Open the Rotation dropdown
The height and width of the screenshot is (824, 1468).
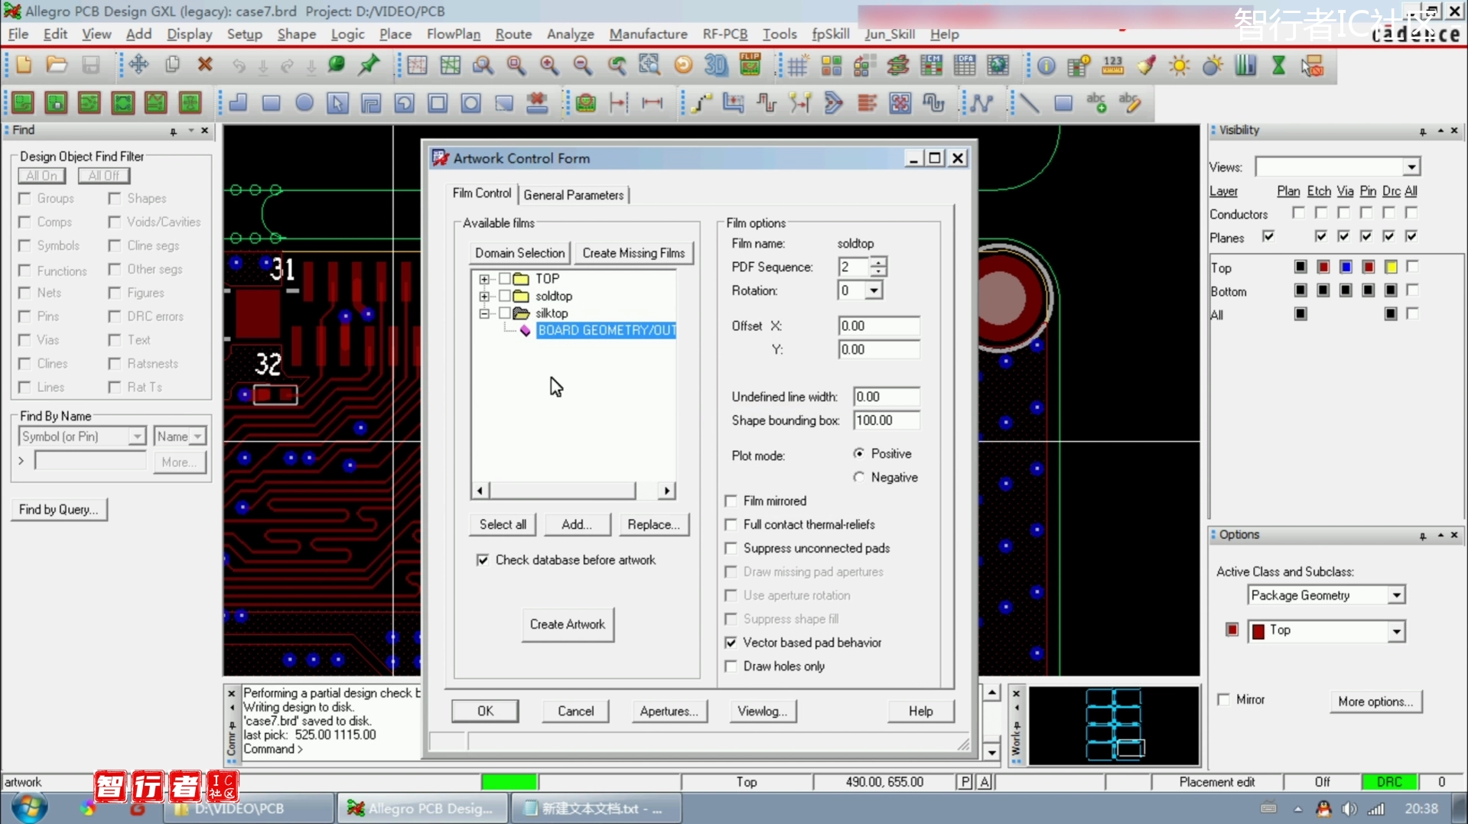(874, 290)
